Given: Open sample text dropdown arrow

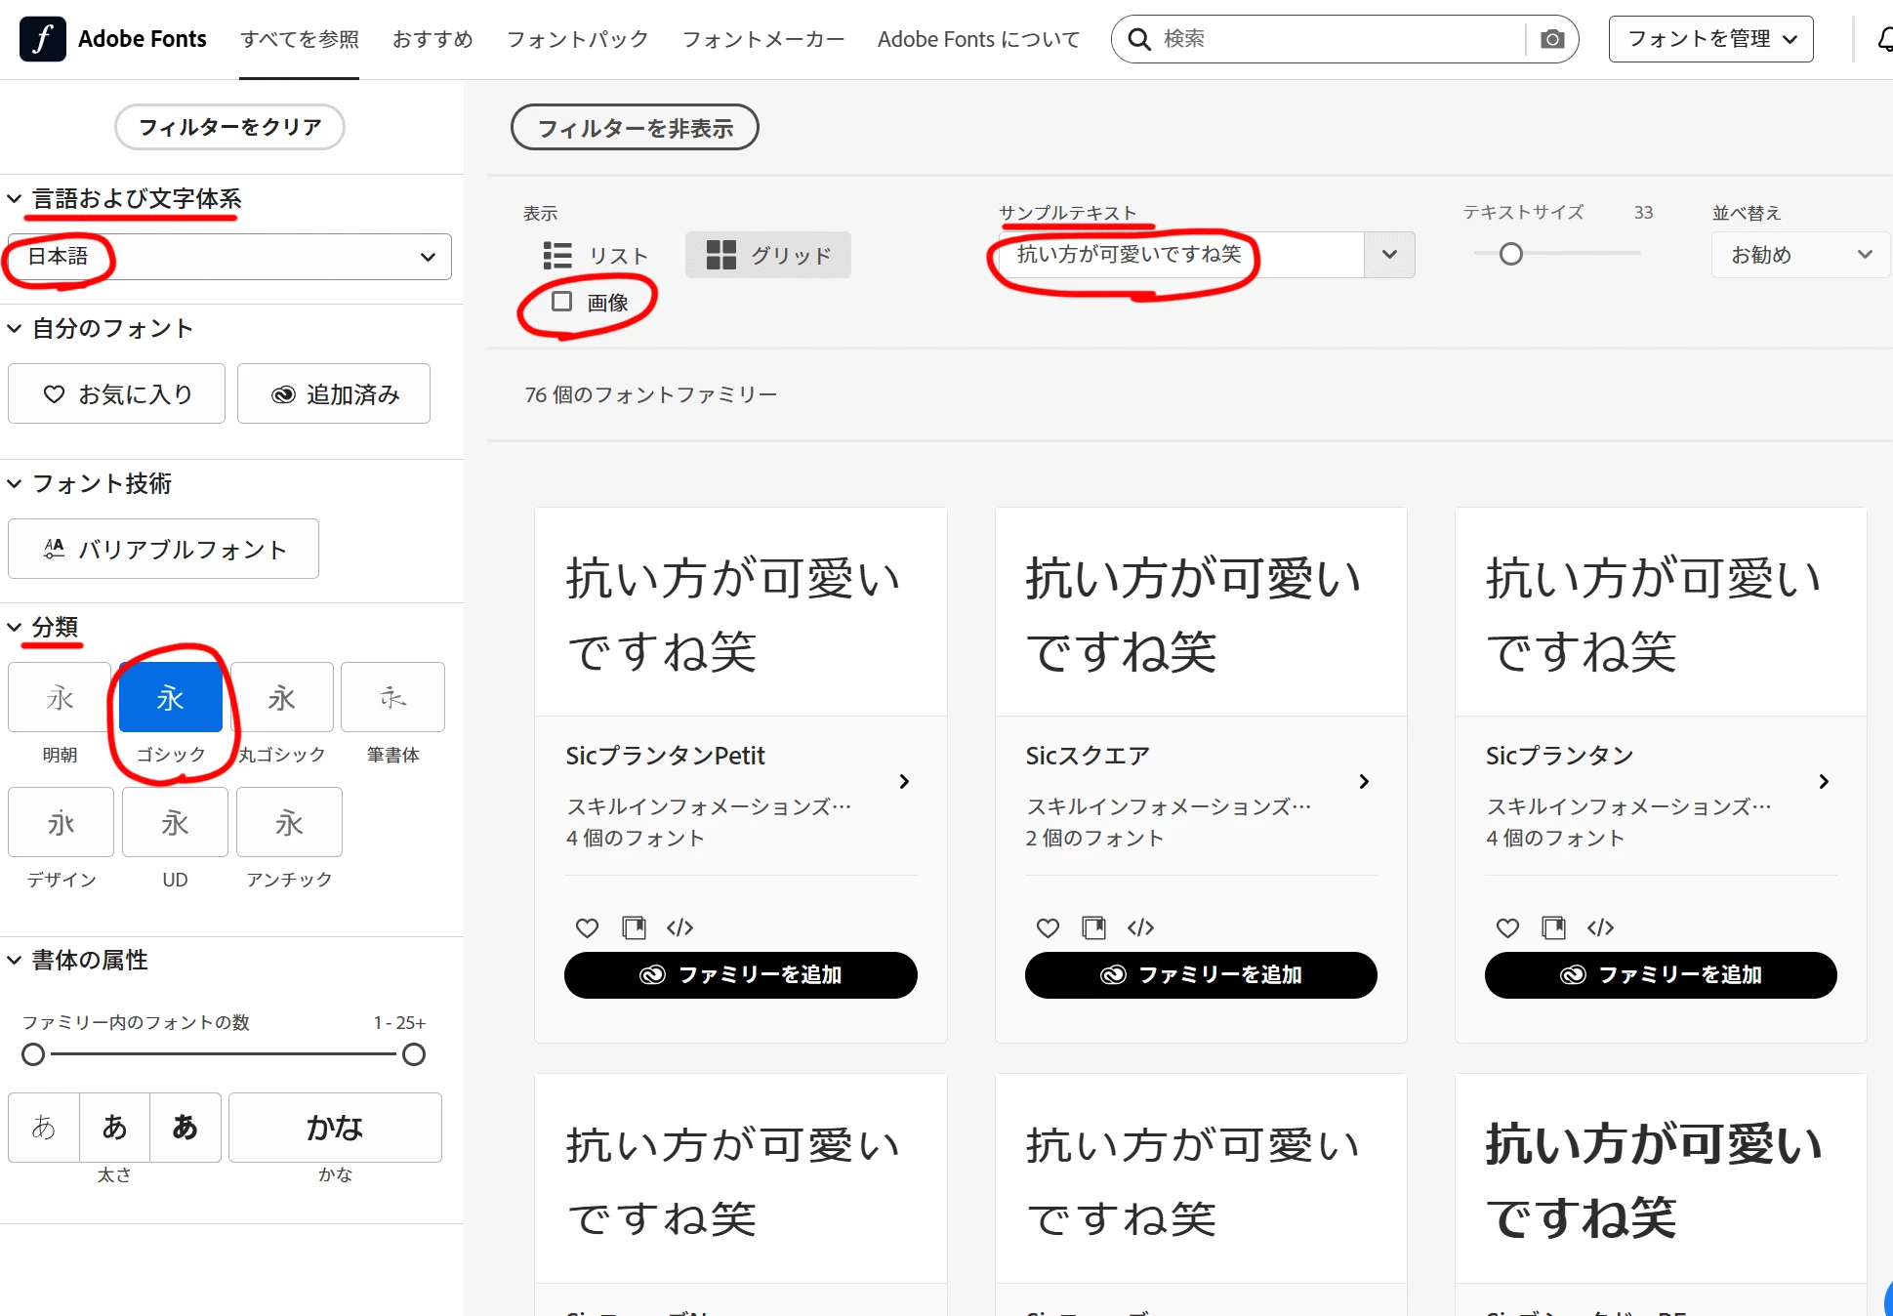Looking at the screenshot, I should [x=1389, y=255].
